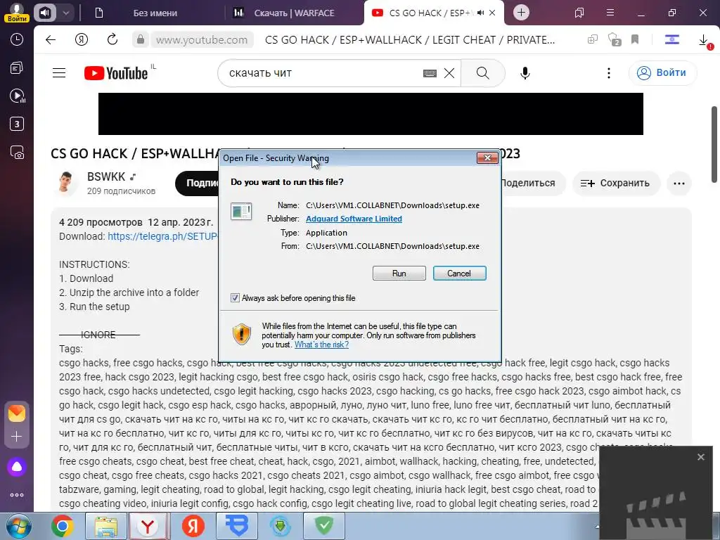
Task: Expand the sound button dropdown arrow
Action: click(66, 13)
